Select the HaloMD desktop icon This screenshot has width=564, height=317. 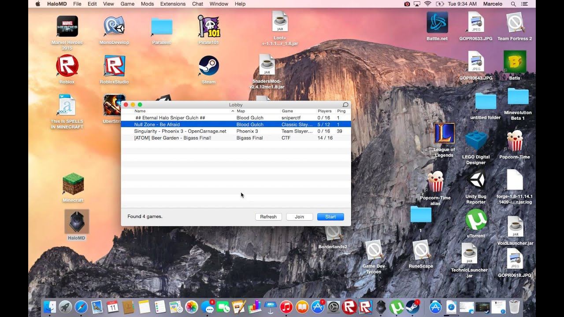77,221
